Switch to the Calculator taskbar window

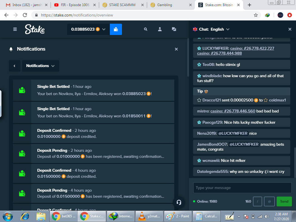(206, 216)
